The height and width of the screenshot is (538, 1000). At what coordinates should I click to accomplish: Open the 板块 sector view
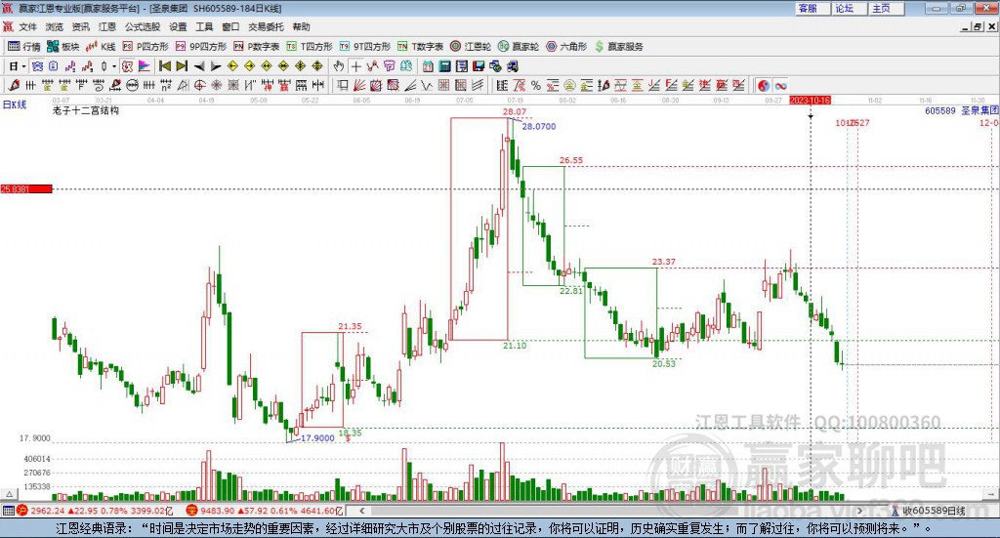pos(63,47)
